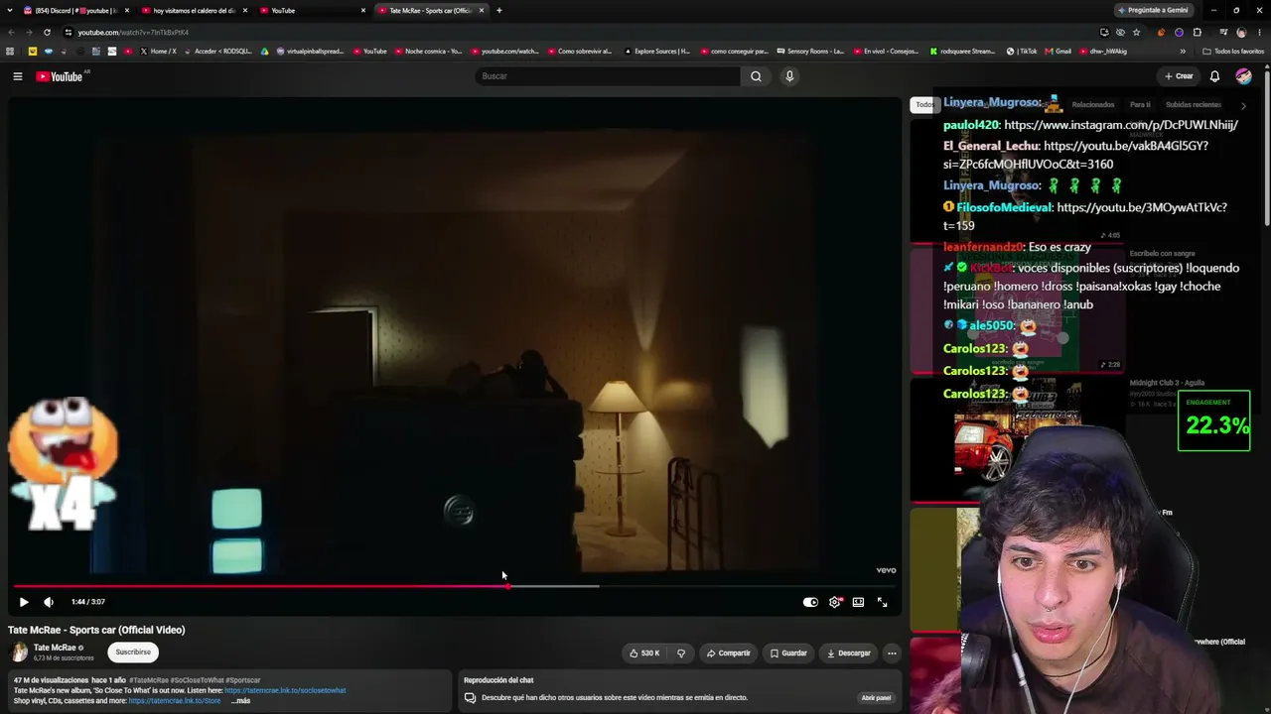The width and height of the screenshot is (1271, 714).
Task: Subscribe with the Suscribirse button
Action: pyautogui.click(x=133, y=652)
